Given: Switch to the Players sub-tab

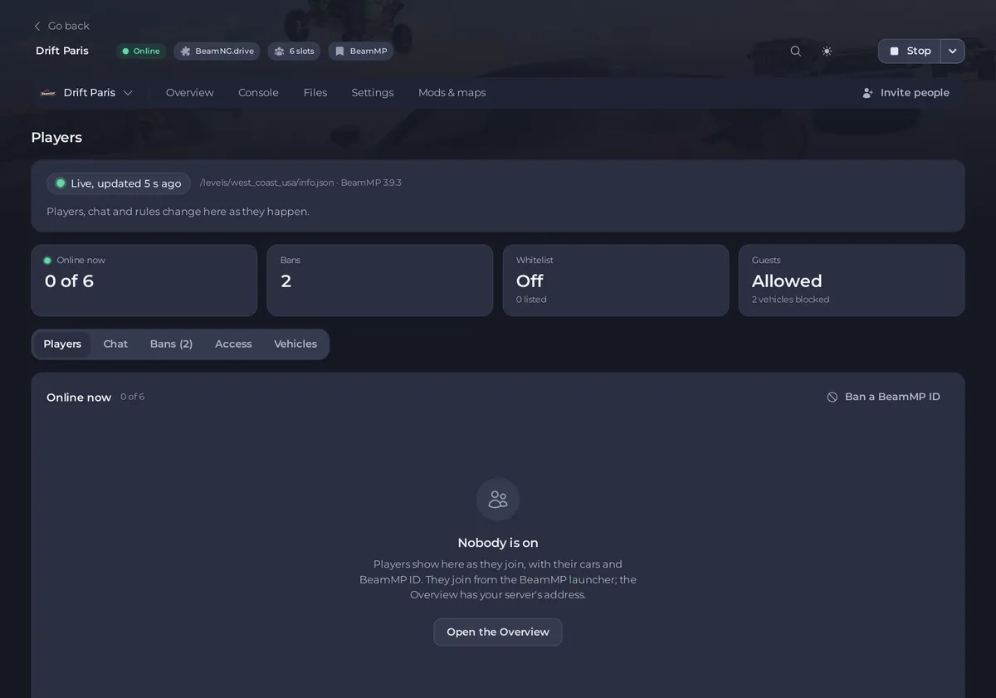Looking at the screenshot, I should pos(62,344).
